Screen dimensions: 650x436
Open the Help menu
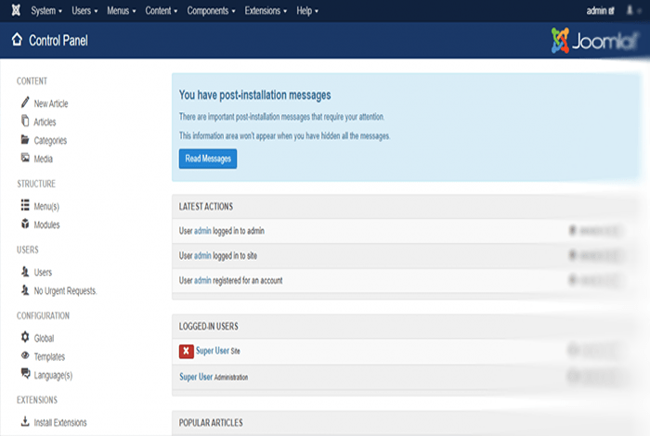tap(307, 11)
